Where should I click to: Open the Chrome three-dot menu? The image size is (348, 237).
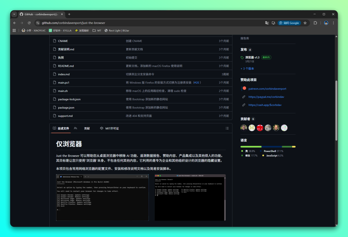point(333,23)
